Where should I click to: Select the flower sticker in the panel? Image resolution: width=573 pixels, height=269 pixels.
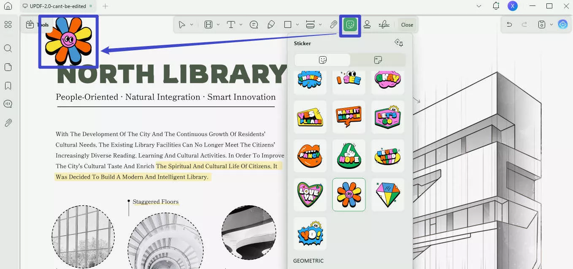349,195
